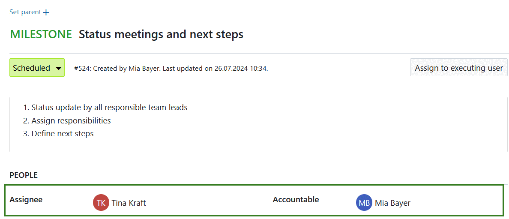Click the PEOPLE section heading
Screen dimensions: 509x219
click(x=24, y=175)
